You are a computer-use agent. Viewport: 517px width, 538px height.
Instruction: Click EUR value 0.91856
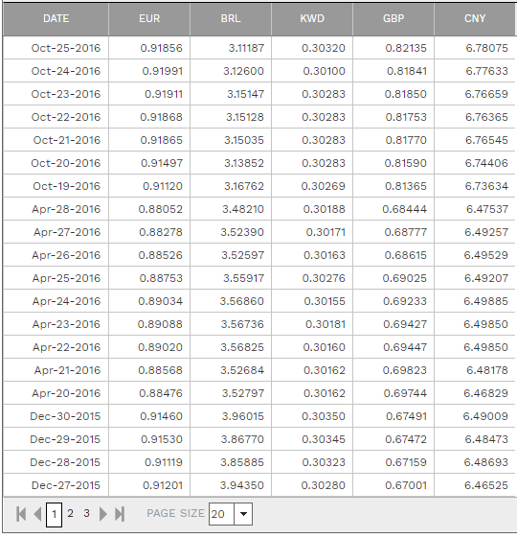162,48
